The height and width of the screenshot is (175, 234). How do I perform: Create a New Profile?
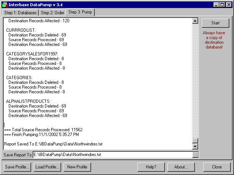point(77,167)
